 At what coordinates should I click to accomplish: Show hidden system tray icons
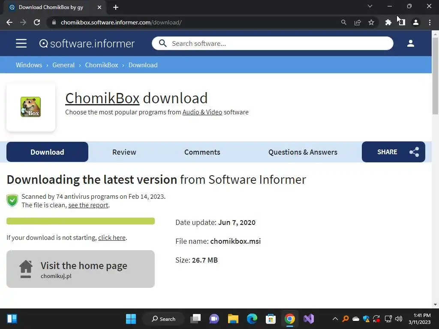coord(335,319)
